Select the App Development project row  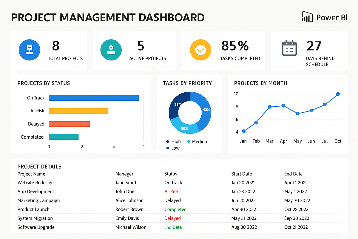(36, 191)
